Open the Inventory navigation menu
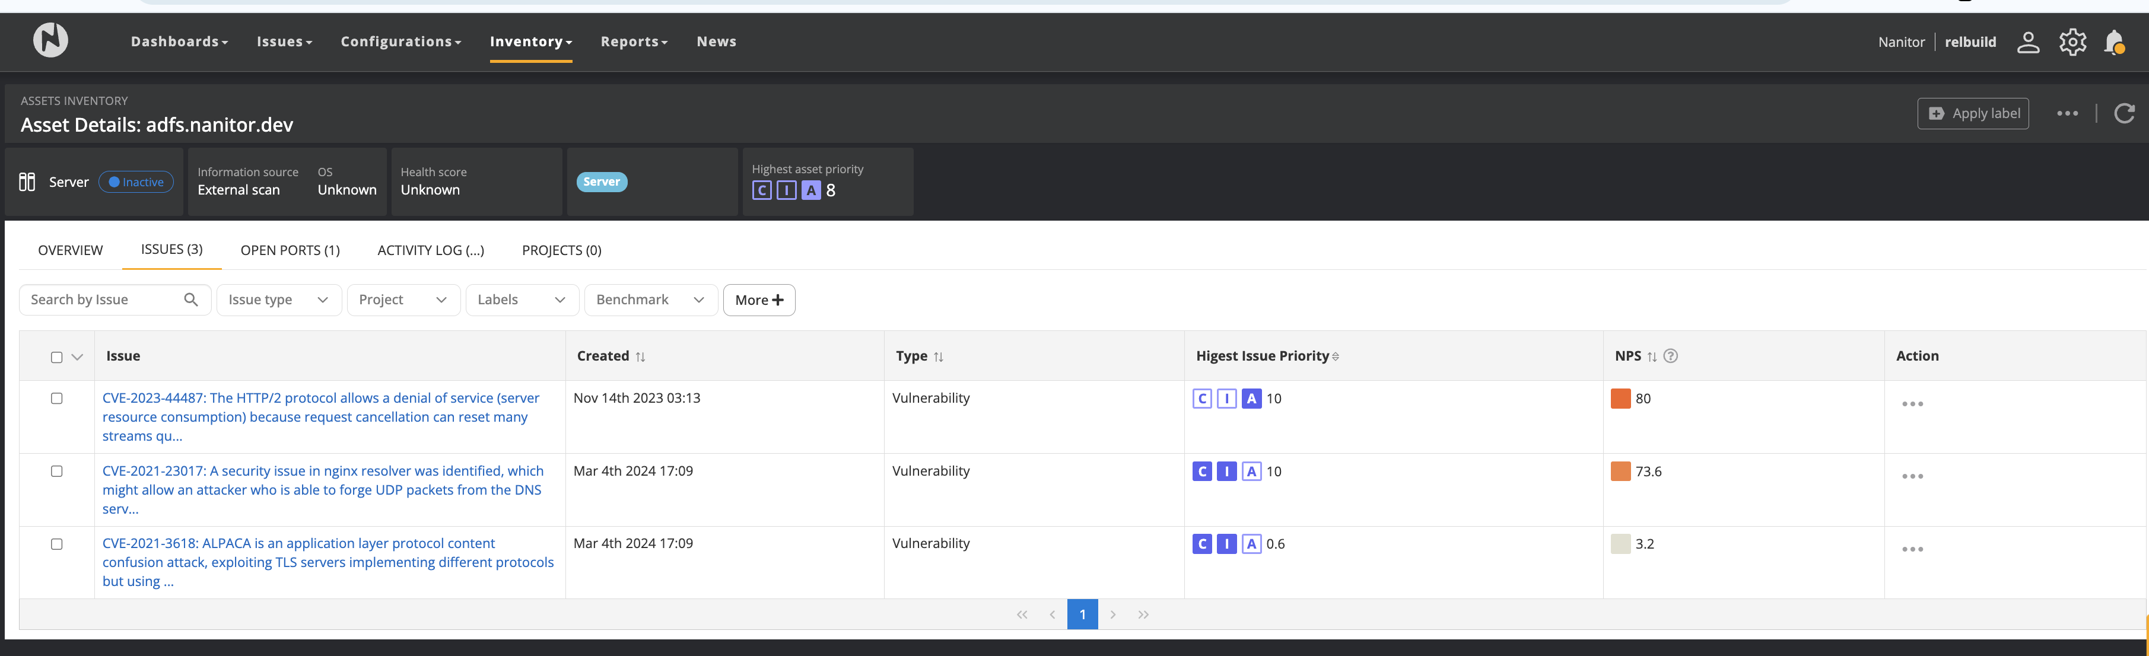This screenshot has width=2149, height=656. [530, 42]
